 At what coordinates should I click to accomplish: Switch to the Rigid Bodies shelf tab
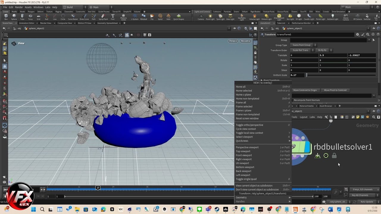tap(256, 12)
